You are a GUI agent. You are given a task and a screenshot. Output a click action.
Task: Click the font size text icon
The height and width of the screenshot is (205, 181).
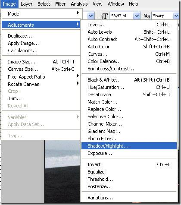point(104,16)
